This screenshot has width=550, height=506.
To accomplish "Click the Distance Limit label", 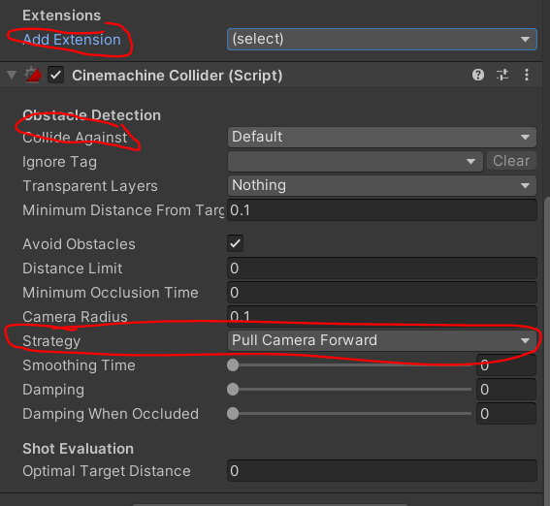I will [x=72, y=269].
